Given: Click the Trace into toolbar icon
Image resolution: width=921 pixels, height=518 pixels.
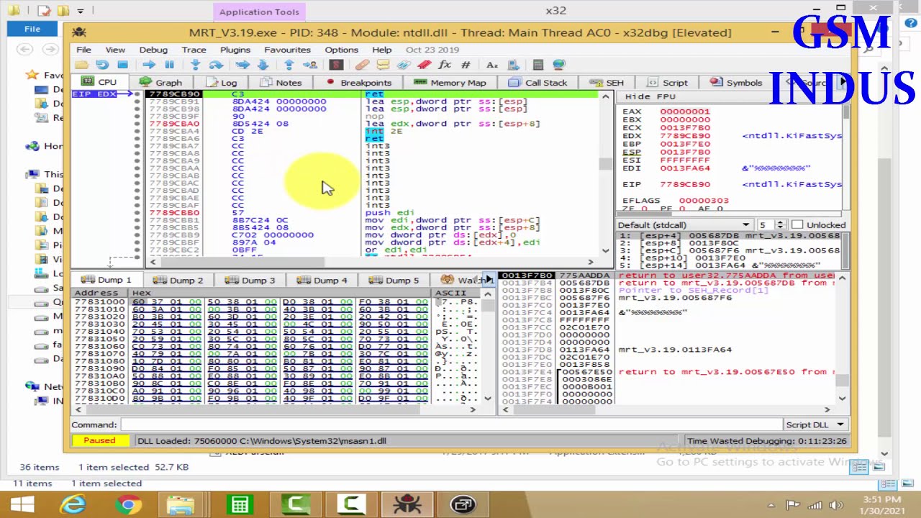Looking at the screenshot, I should [242, 65].
